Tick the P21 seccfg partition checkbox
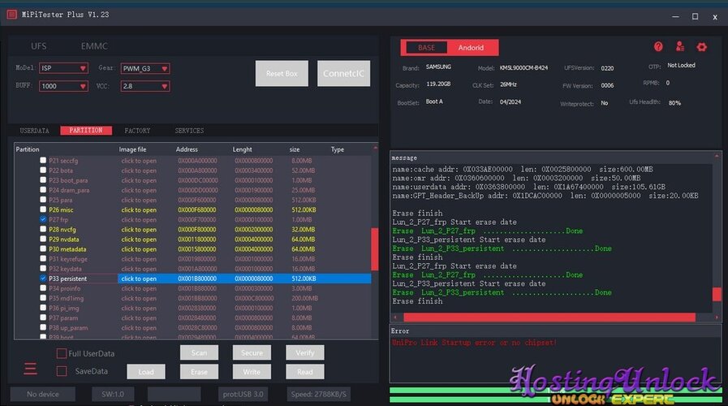Viewport: 728px width, 406px height. click(43, 160)
